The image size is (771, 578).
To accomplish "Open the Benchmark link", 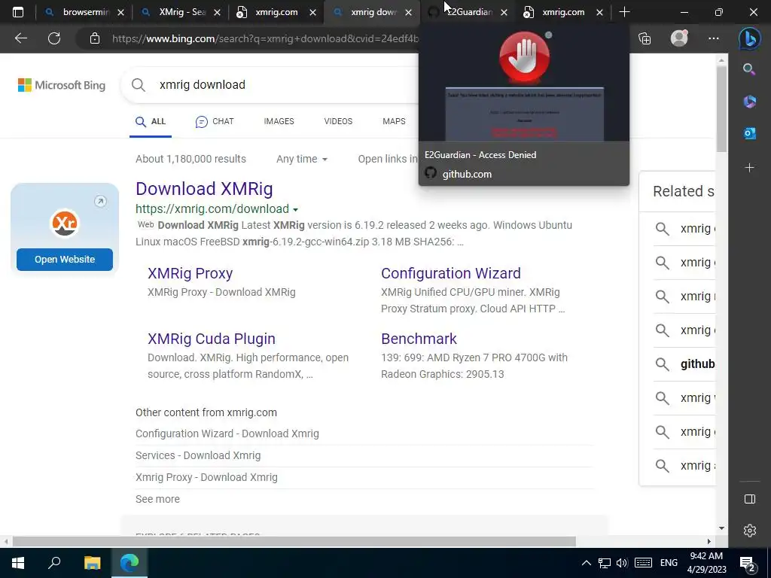I will [x=419, y=339].
